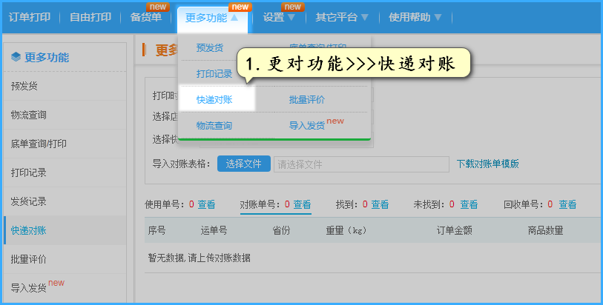Open 导入发货 in the left sidebar
This screenshot has height=305, width=603.
tap(65, 287)
